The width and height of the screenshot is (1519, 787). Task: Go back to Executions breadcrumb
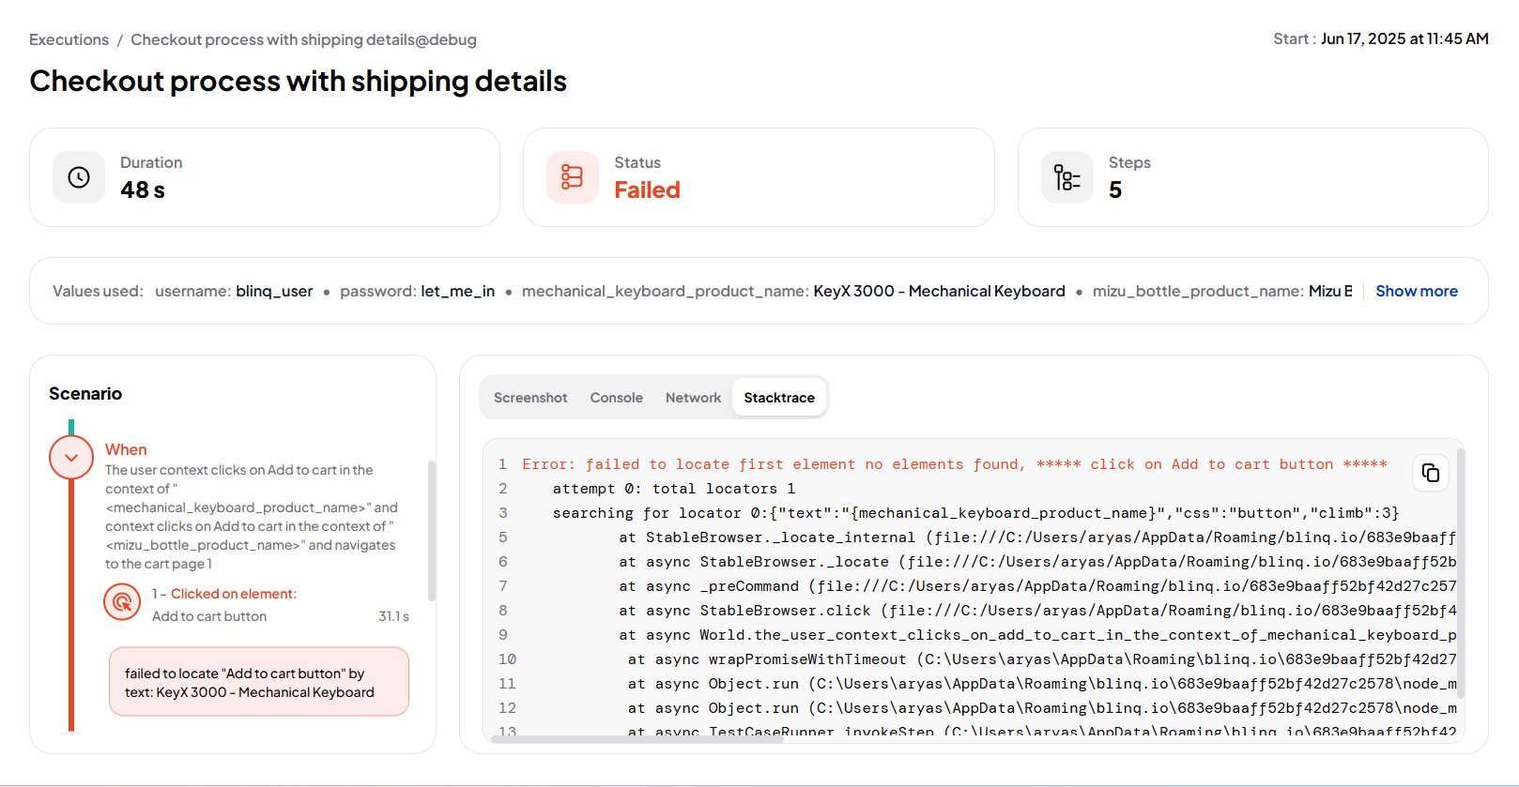coord(69,39)
